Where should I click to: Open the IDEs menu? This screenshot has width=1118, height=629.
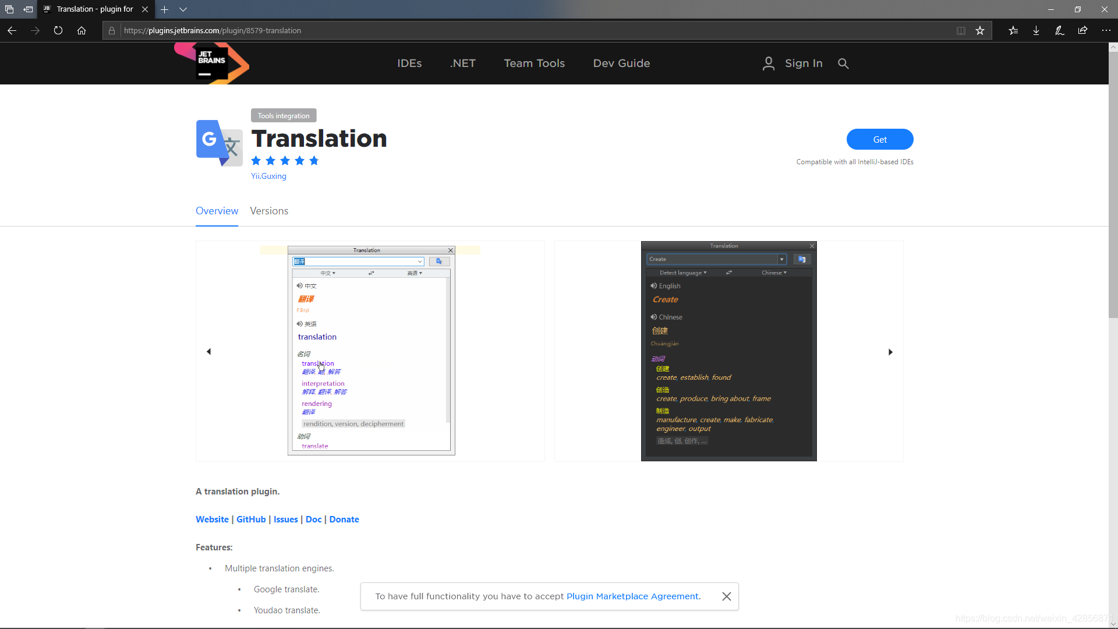tap(409, 63)
